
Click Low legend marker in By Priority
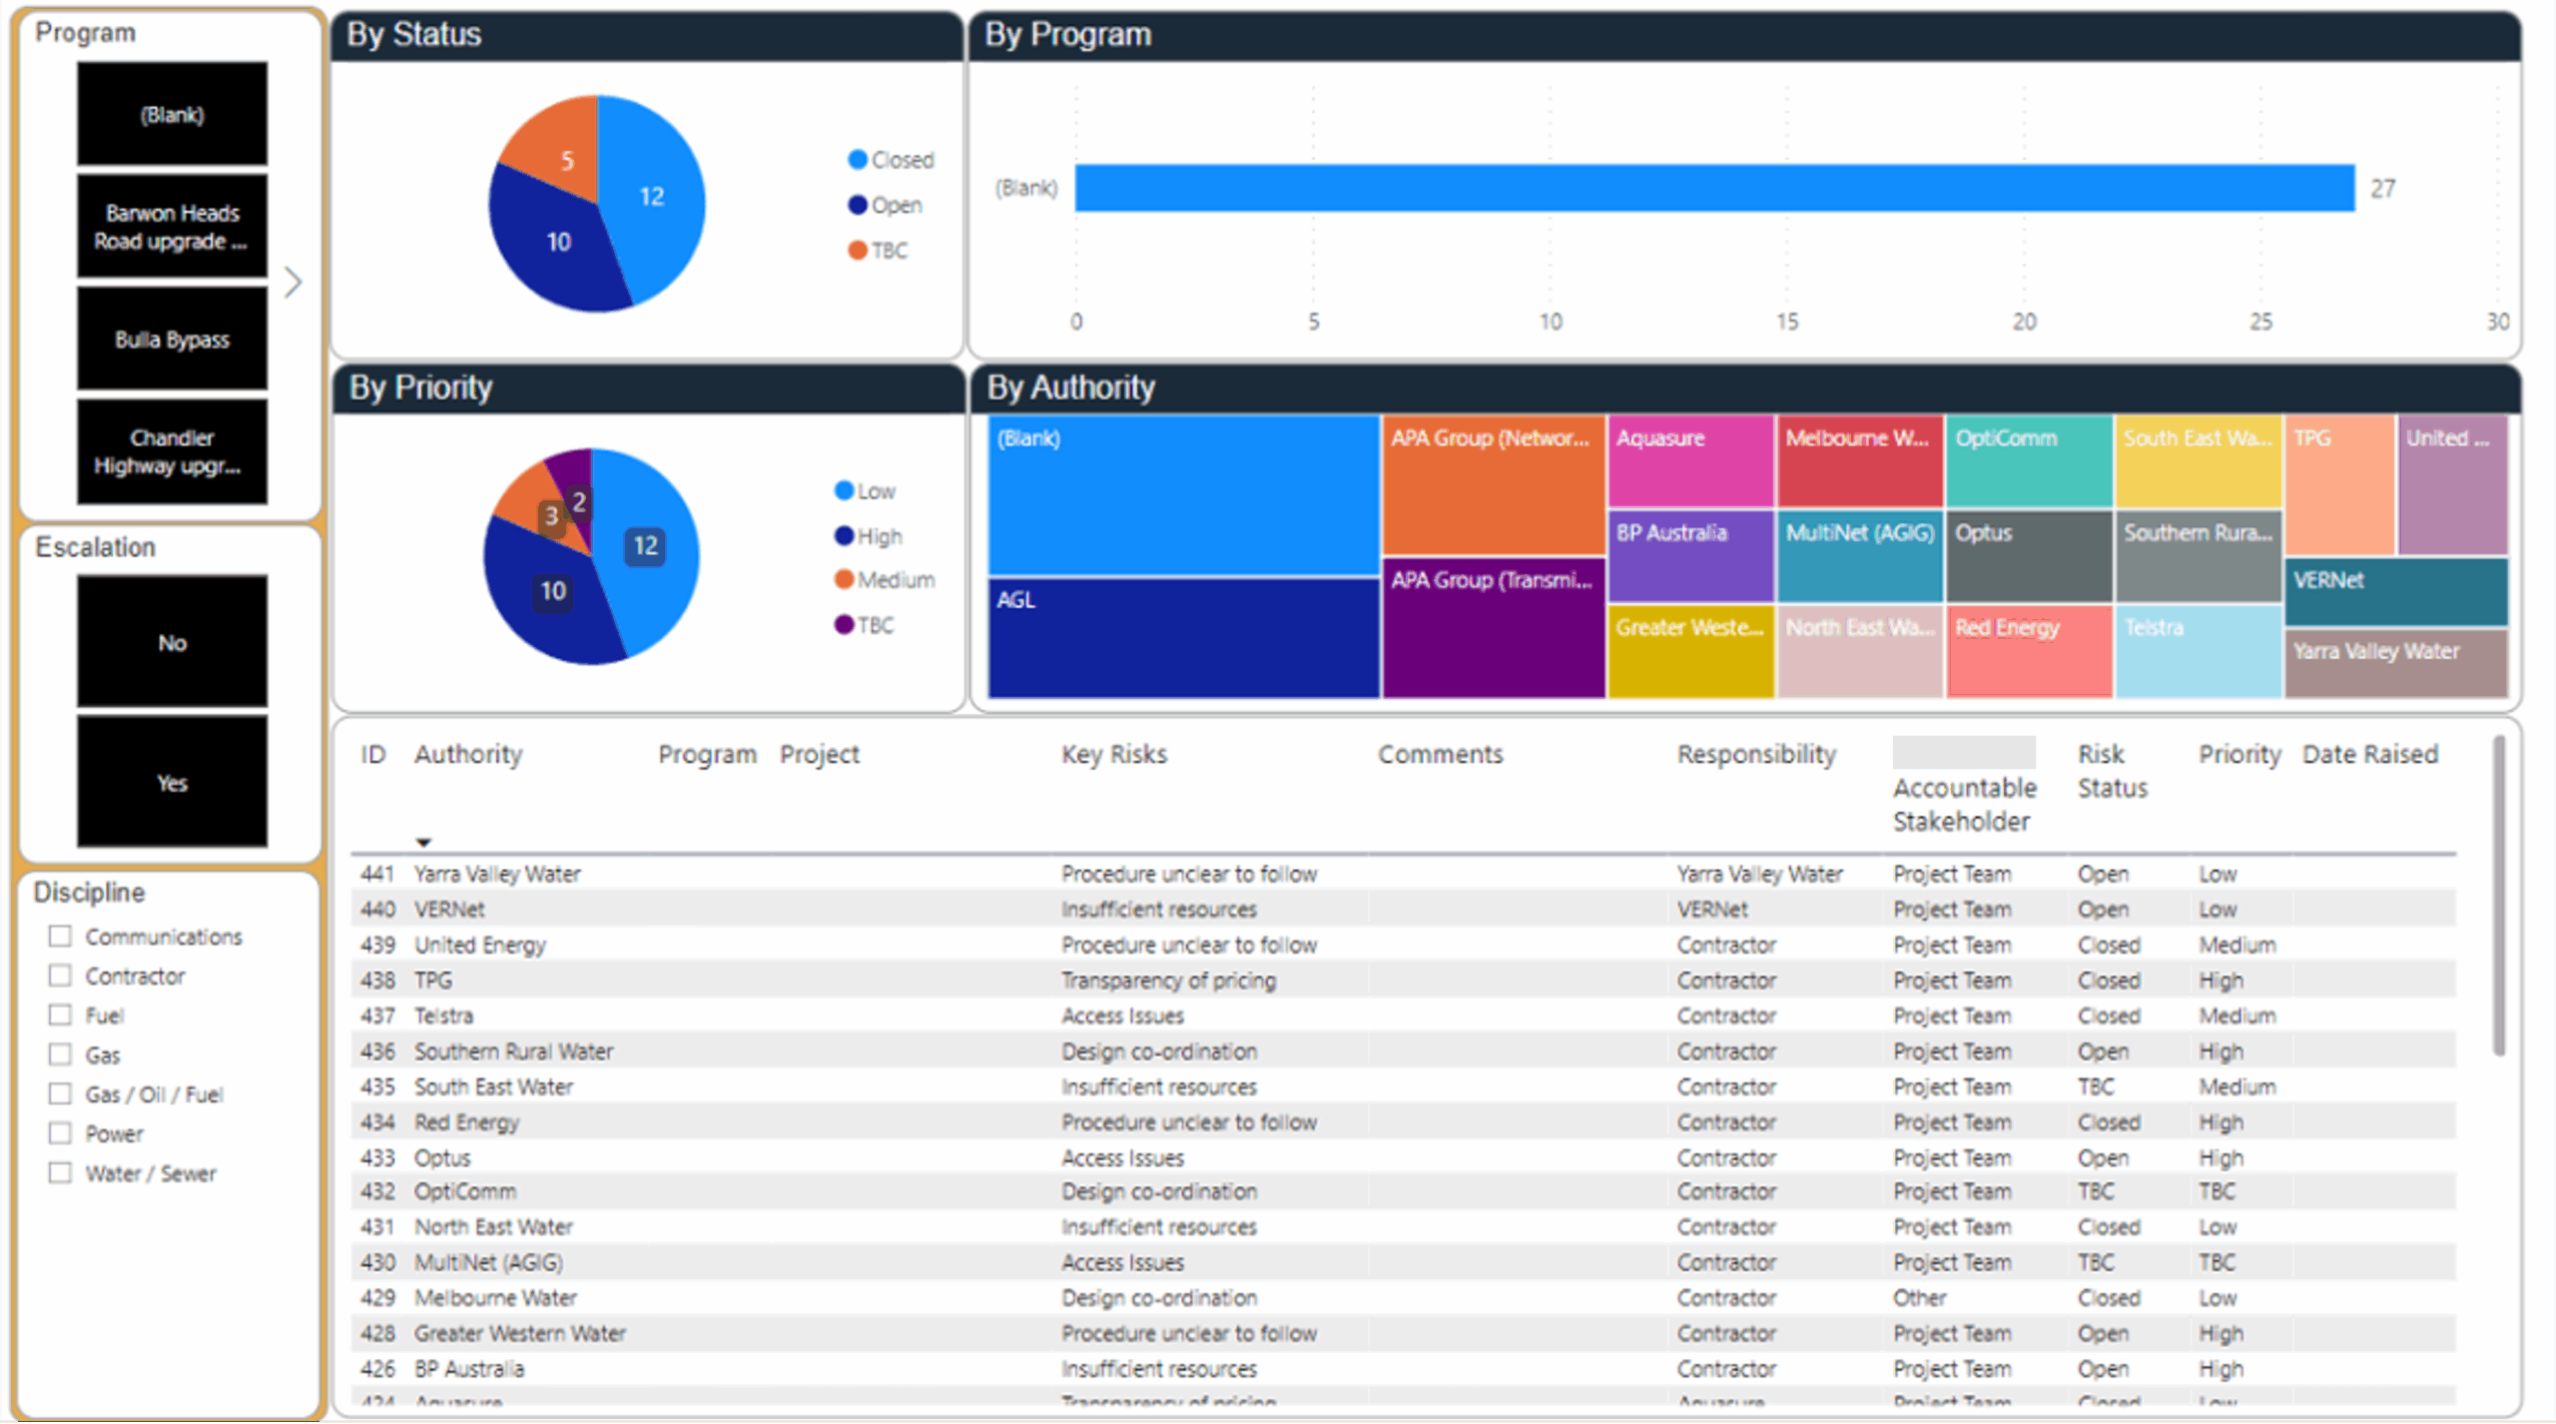(844, 490)
